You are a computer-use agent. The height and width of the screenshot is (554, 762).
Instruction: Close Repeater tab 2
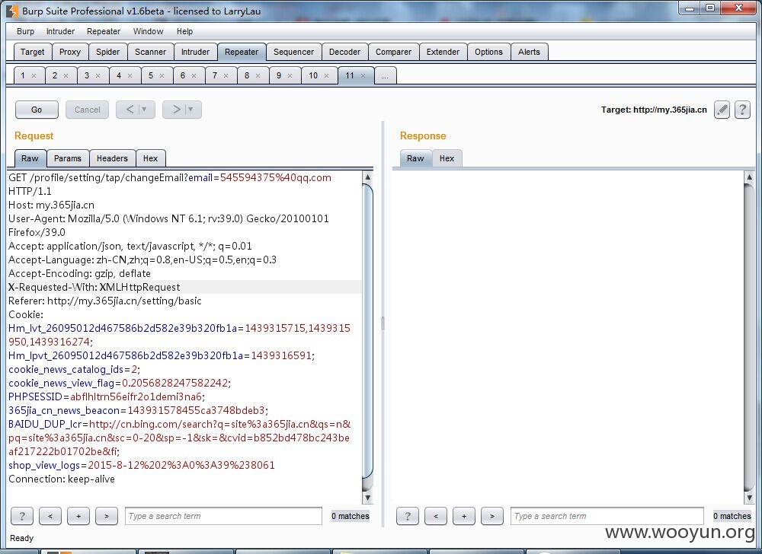click(x=66, y=75)
